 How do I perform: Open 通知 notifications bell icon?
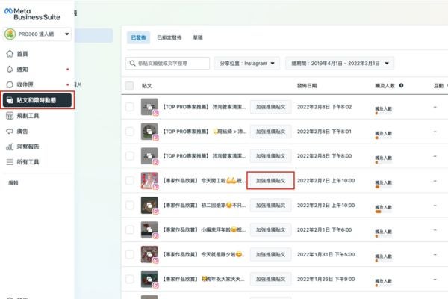tap(9, 69)
